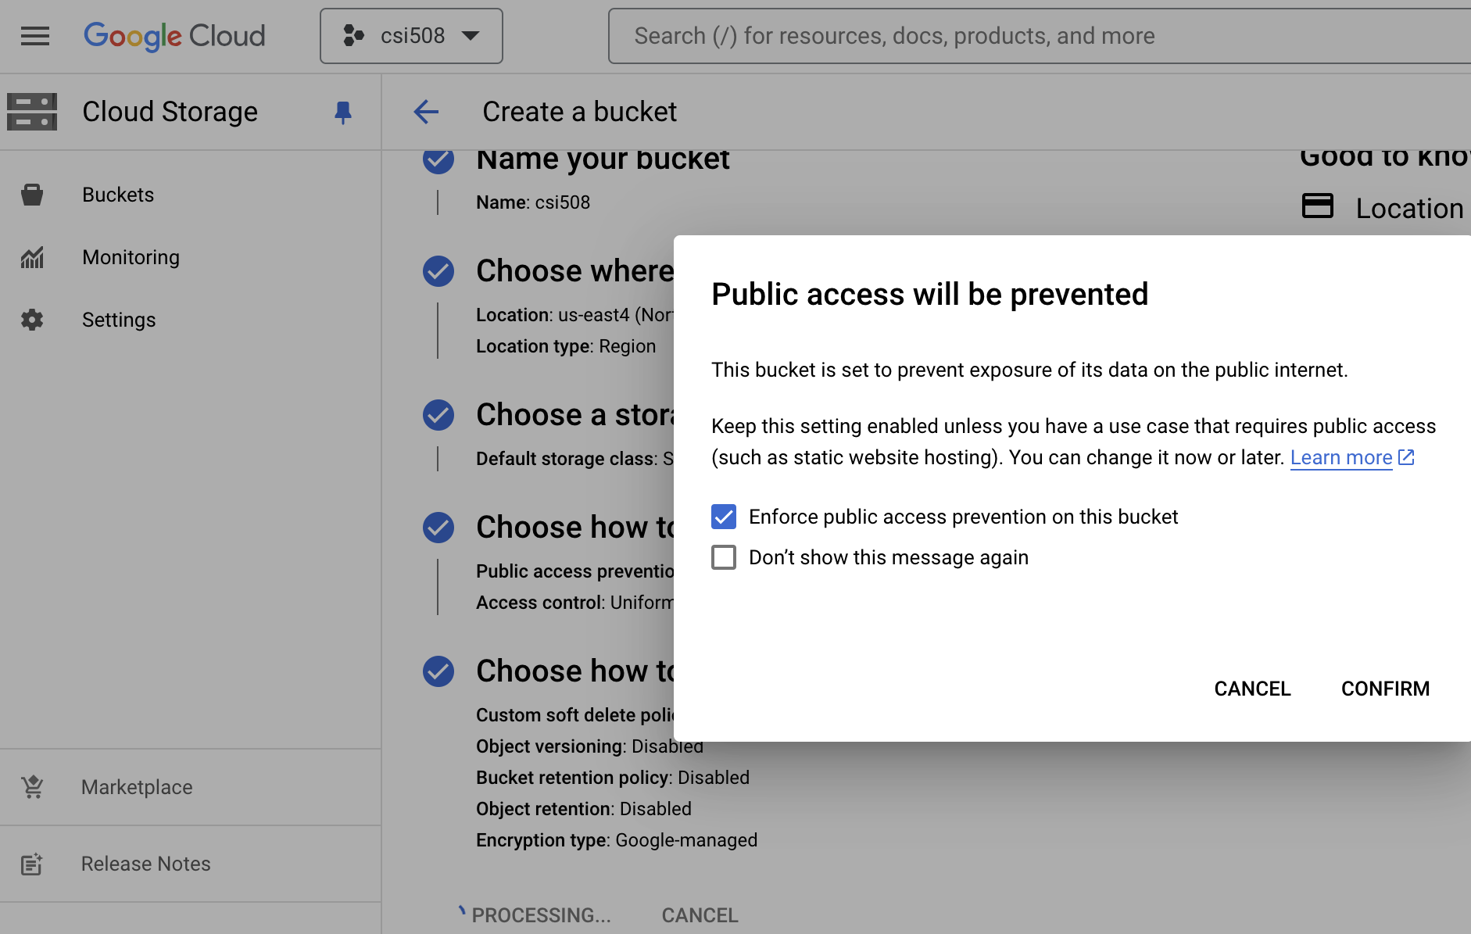Uncheck Enforce public access prevention checkbox
This screenshot has height=934, width=1471.
pos(724,517)
